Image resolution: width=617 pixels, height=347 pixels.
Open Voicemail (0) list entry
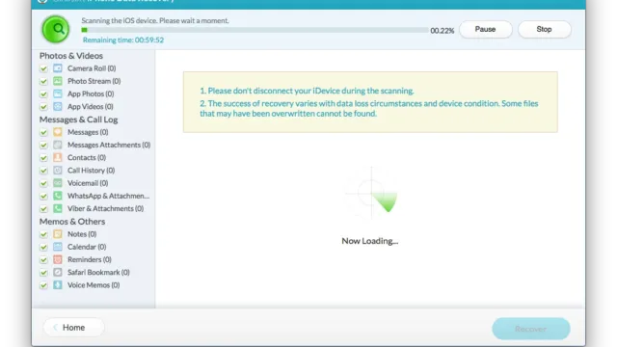click(88, 183)
